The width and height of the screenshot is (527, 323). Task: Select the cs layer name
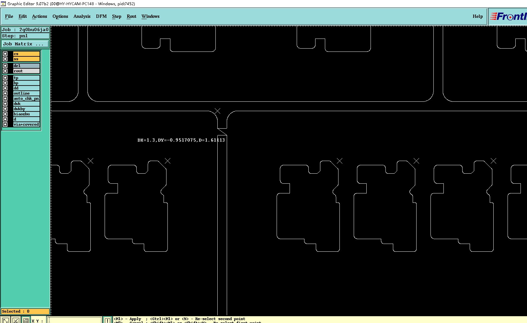pyautogui.click(x=26, y=54)
